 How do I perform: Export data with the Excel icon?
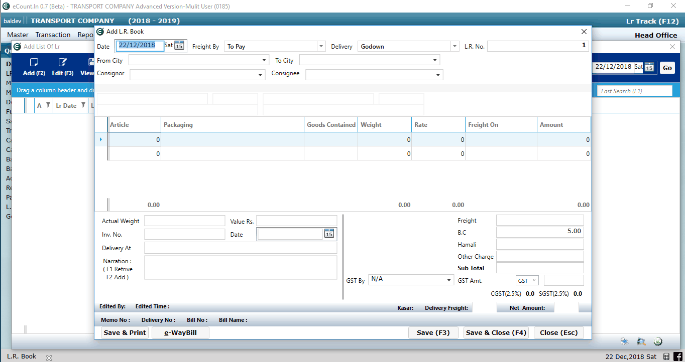pyautogui.click(x=658, y=341)
